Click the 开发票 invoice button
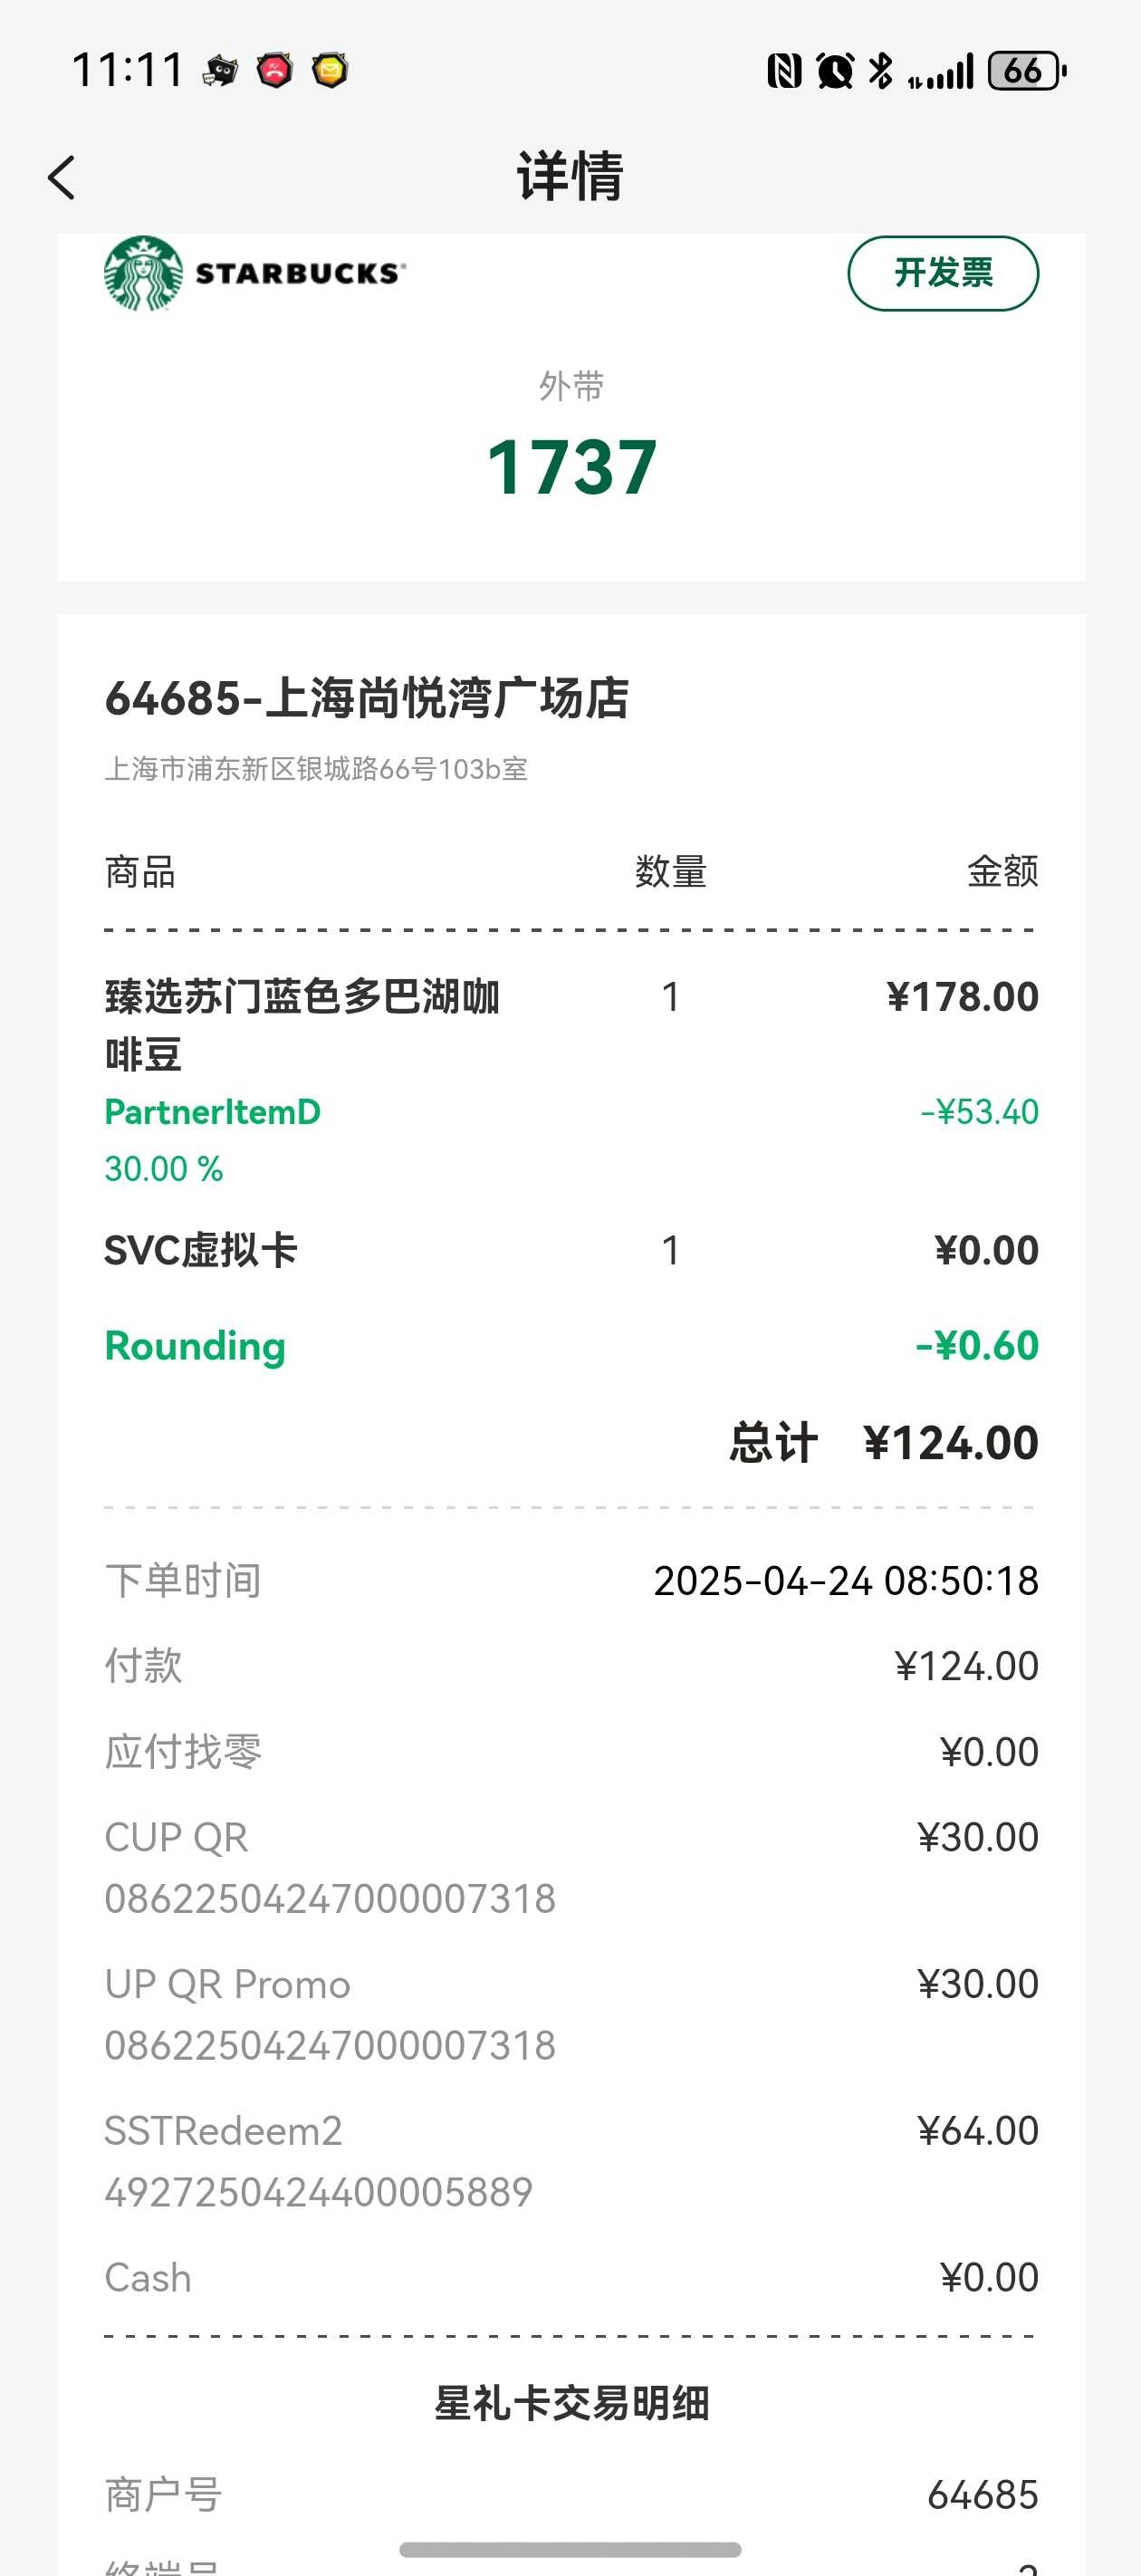The height and width of the screenshot is (2576, 1141). tap(943, 273)
